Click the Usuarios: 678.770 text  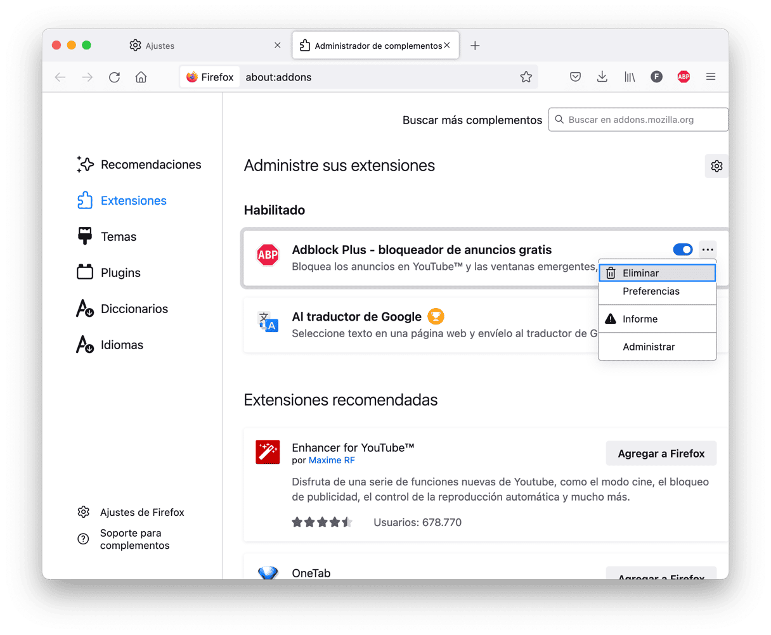(417, 523)
